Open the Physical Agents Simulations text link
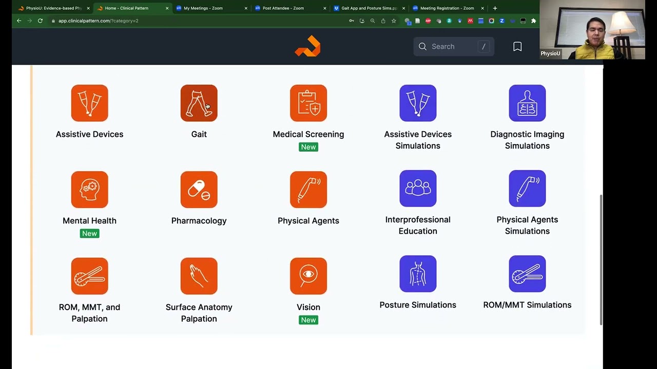The height and width of the screenshot is (369, 657). (x=527, y=225)
